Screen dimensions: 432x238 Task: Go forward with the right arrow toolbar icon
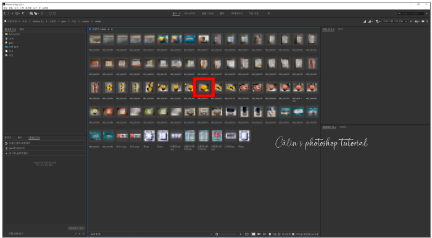coord(8,13)
